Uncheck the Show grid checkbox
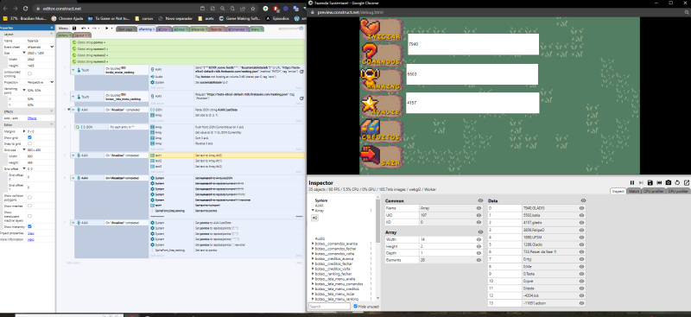The height and width of the screenshot is (317, 691). click(29, 137)
